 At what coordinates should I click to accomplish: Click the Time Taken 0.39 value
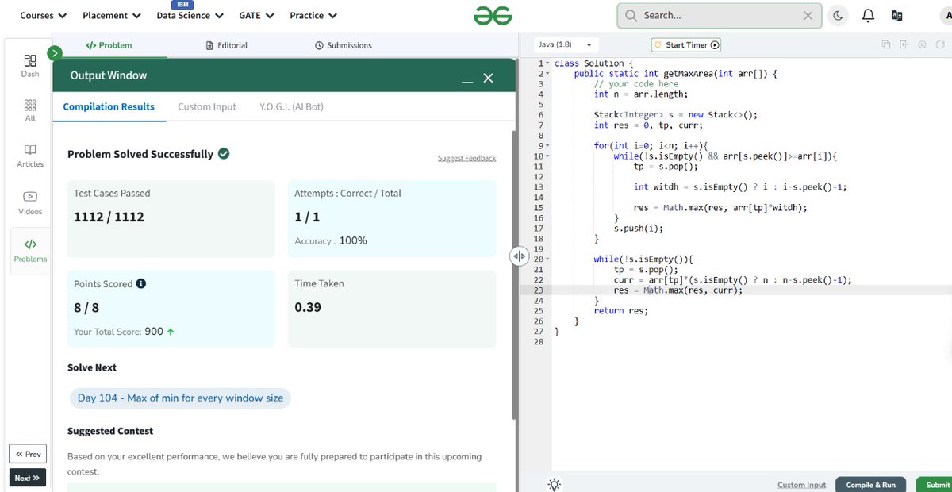[308, 307]
